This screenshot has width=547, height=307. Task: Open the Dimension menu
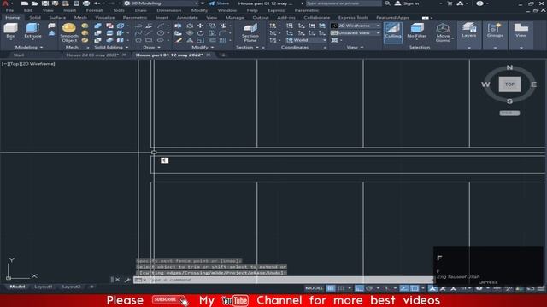[x=169, y=10]
